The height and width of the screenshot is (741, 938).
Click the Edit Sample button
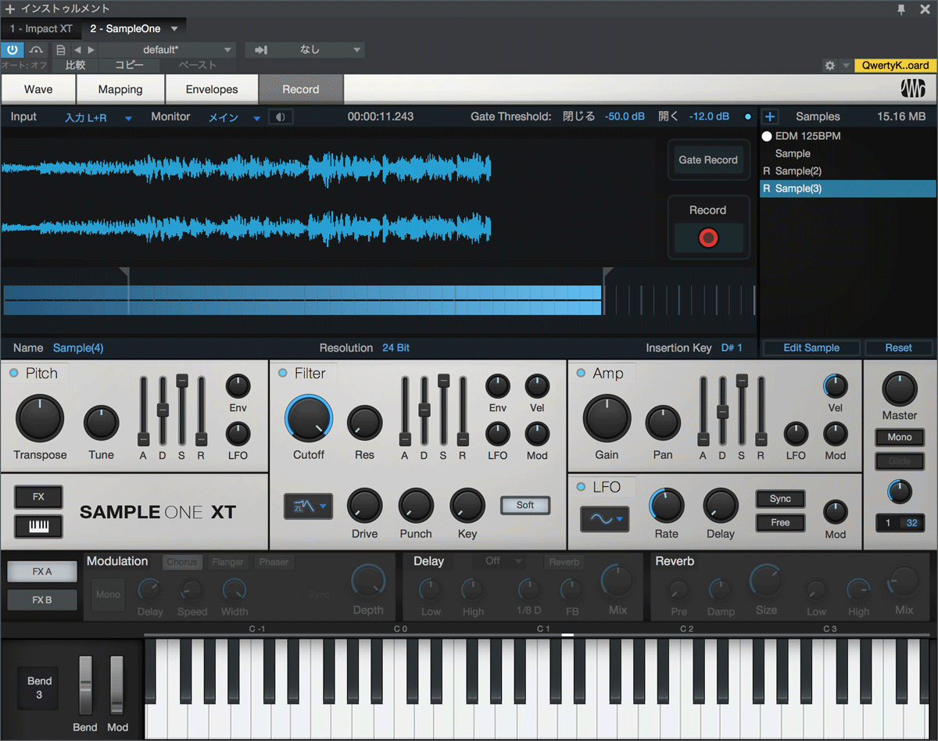(x=811, y=348)
